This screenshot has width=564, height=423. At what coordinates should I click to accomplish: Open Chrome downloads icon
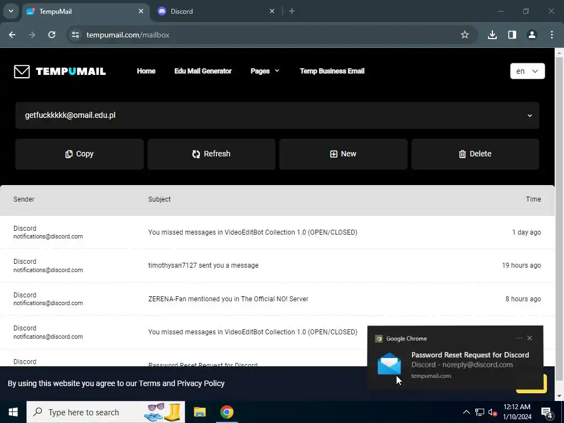(492, 35)
